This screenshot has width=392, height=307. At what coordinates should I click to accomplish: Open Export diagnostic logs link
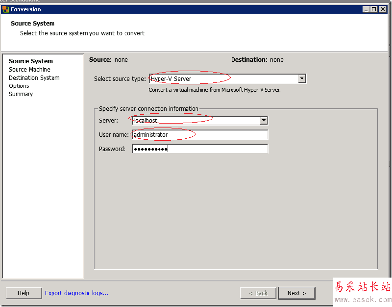click(76, 293)
